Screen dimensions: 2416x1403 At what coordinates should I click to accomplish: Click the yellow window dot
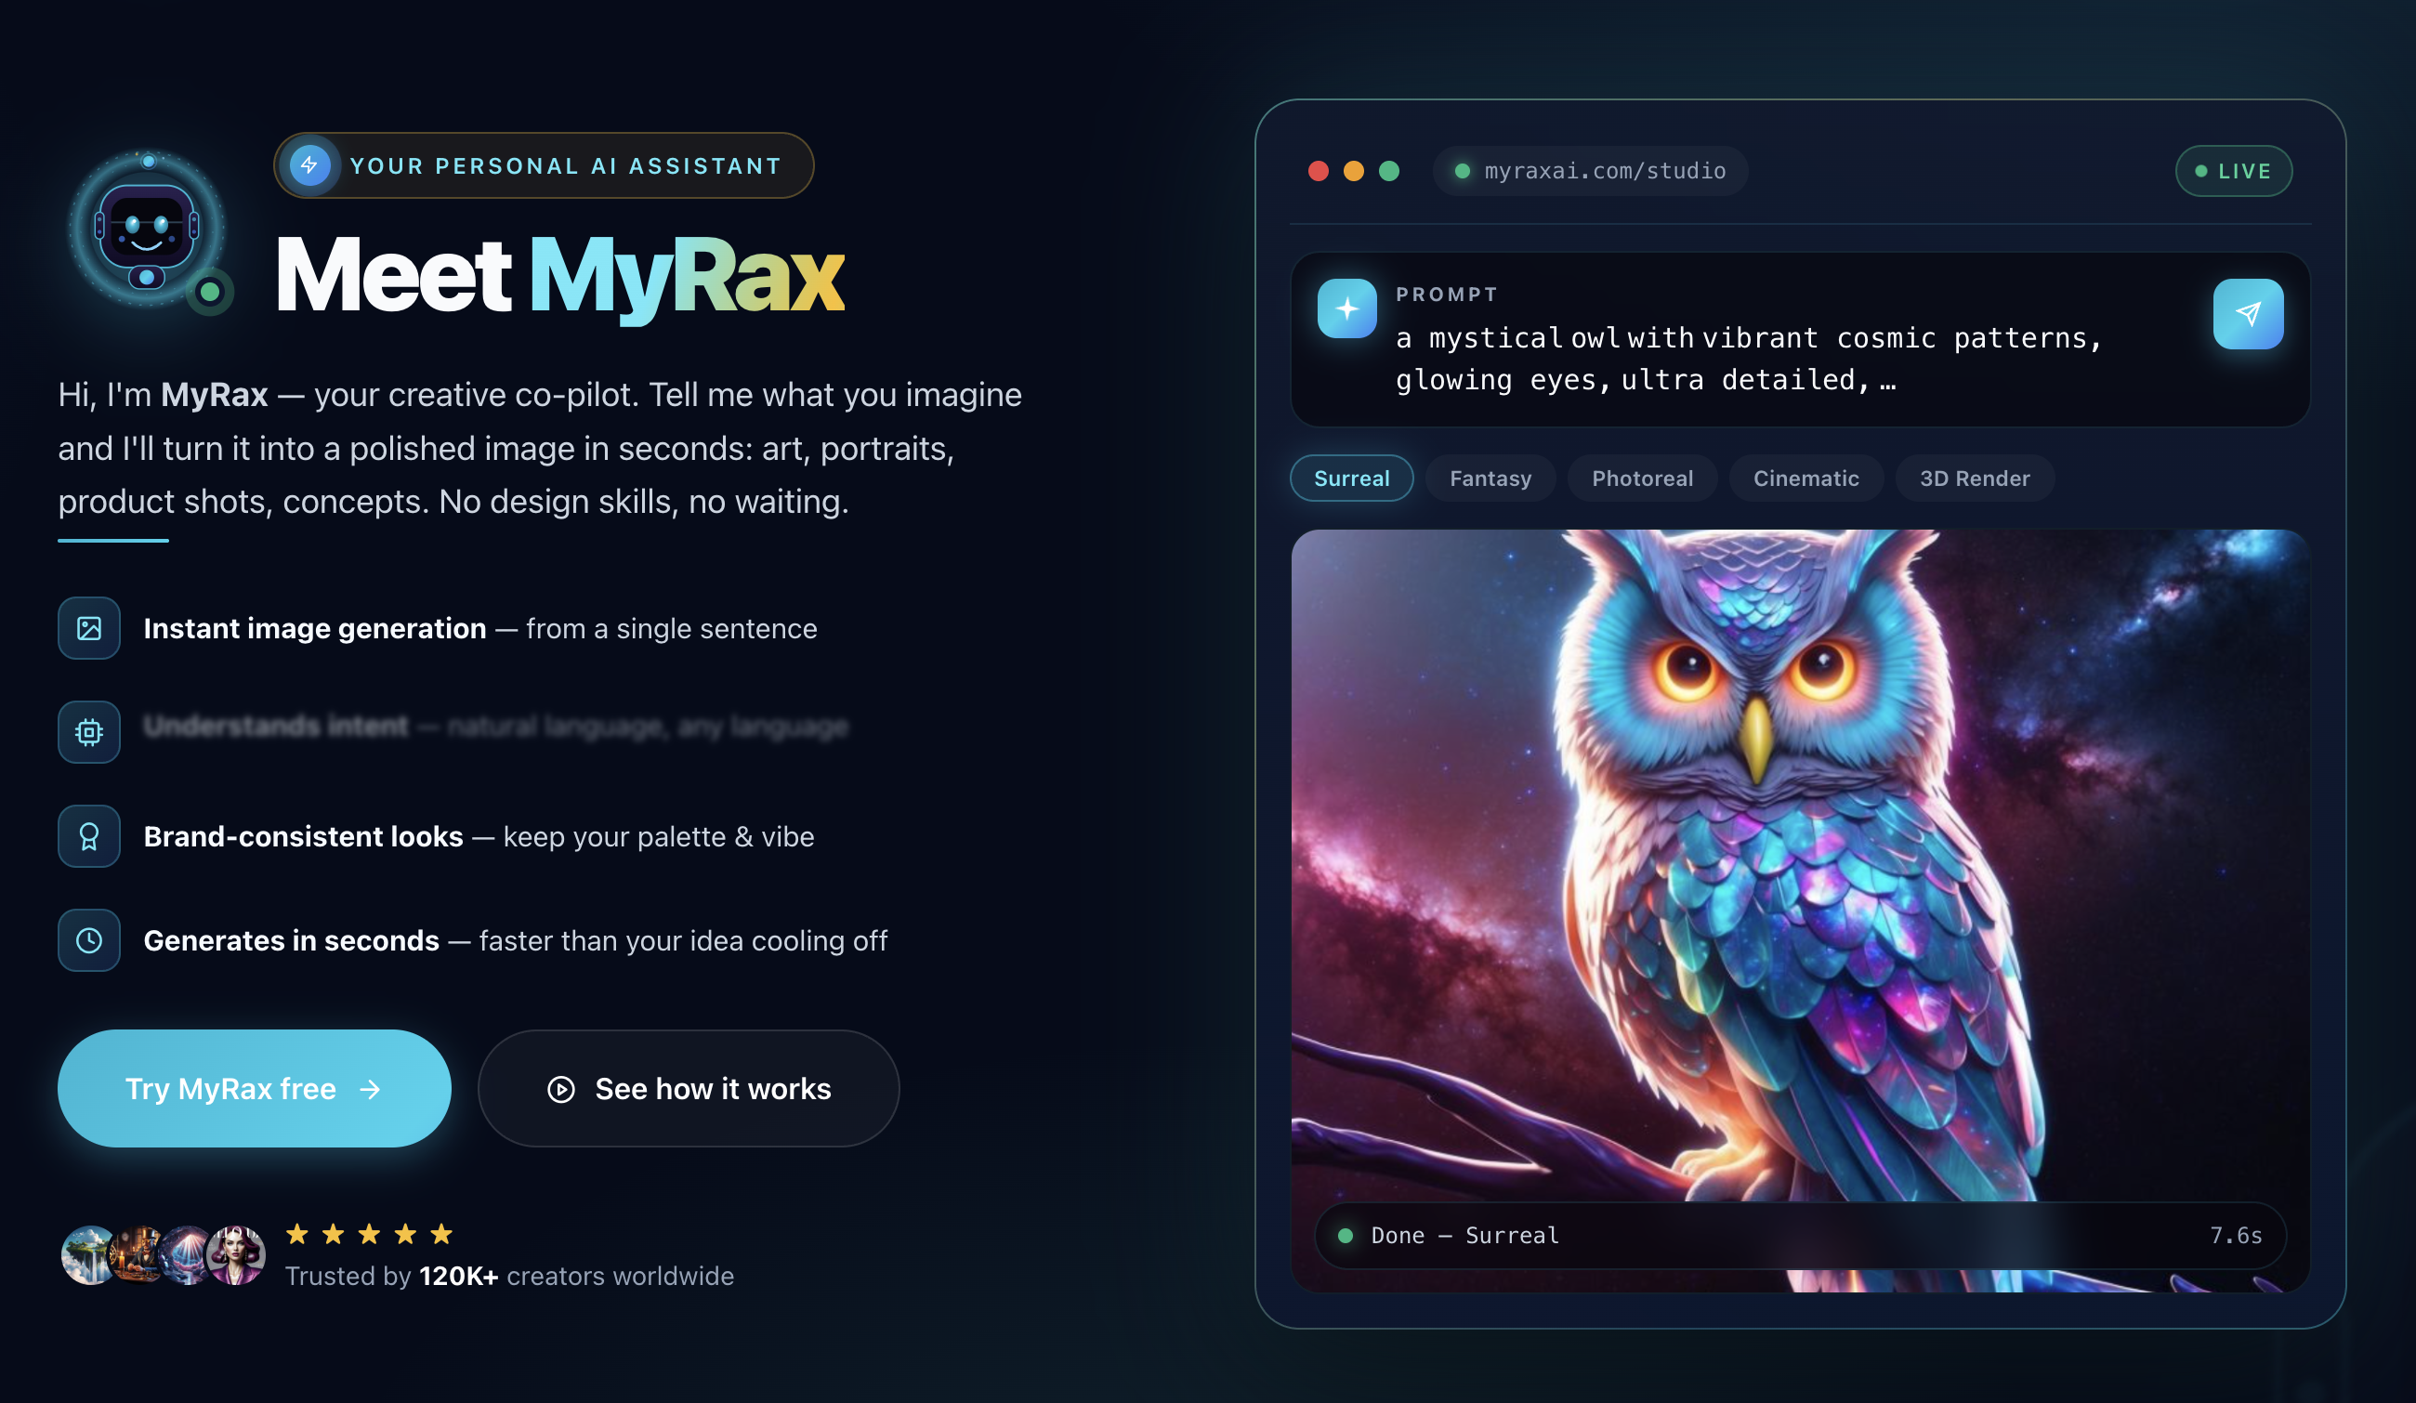pos(1354,171)
